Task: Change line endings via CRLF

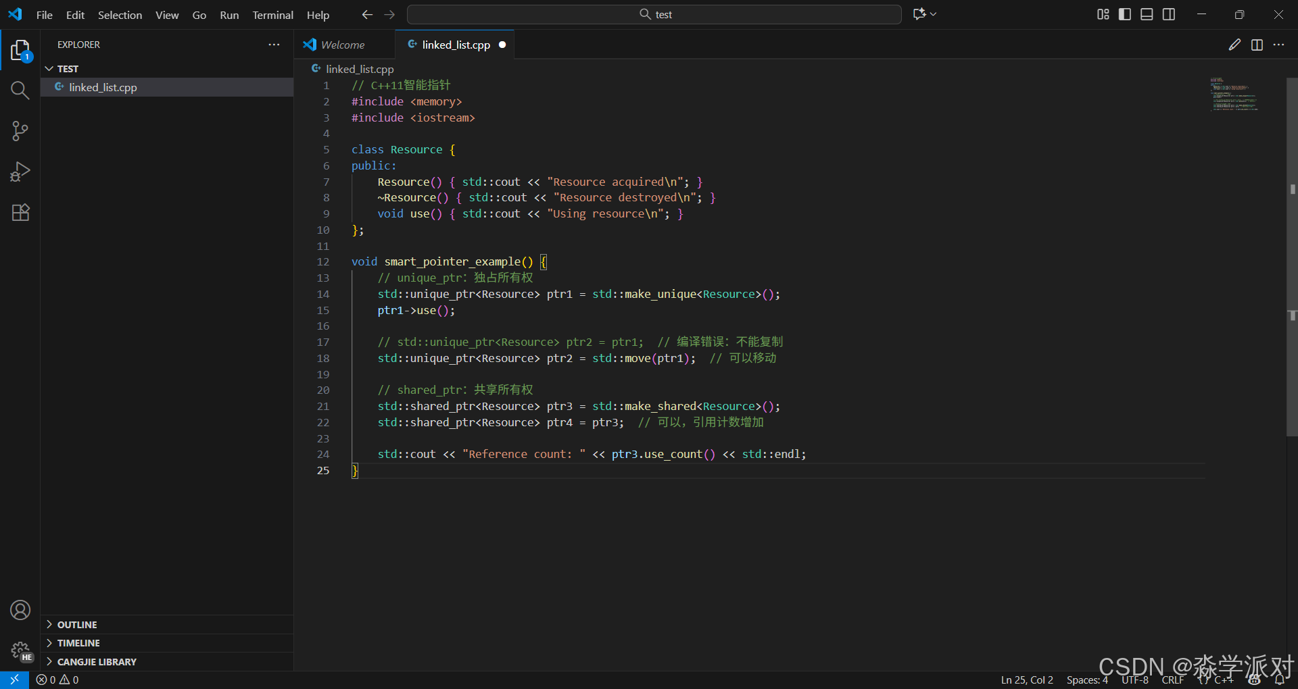Action: (1173, 680)
